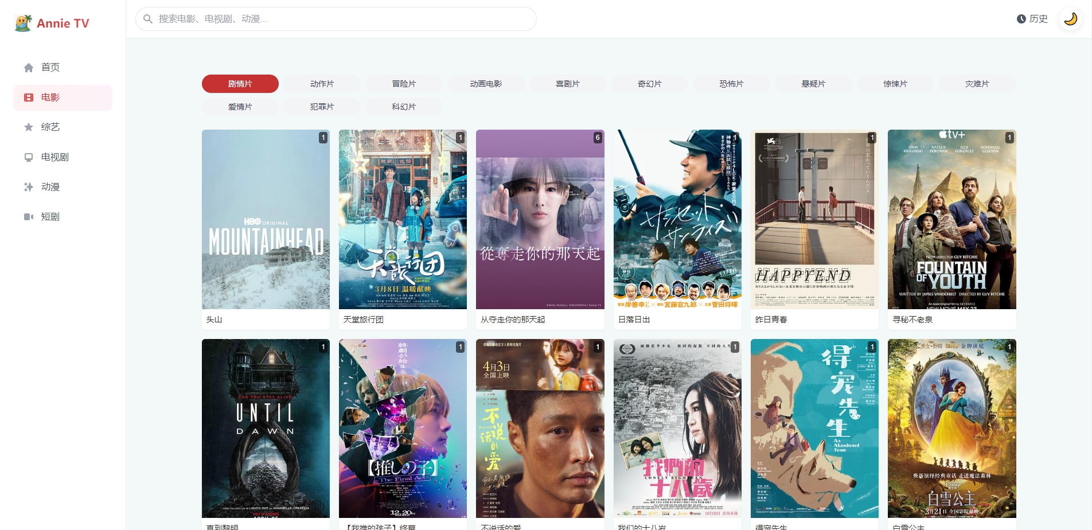Select the 电影 sidebar item

(x=63, y=98)
